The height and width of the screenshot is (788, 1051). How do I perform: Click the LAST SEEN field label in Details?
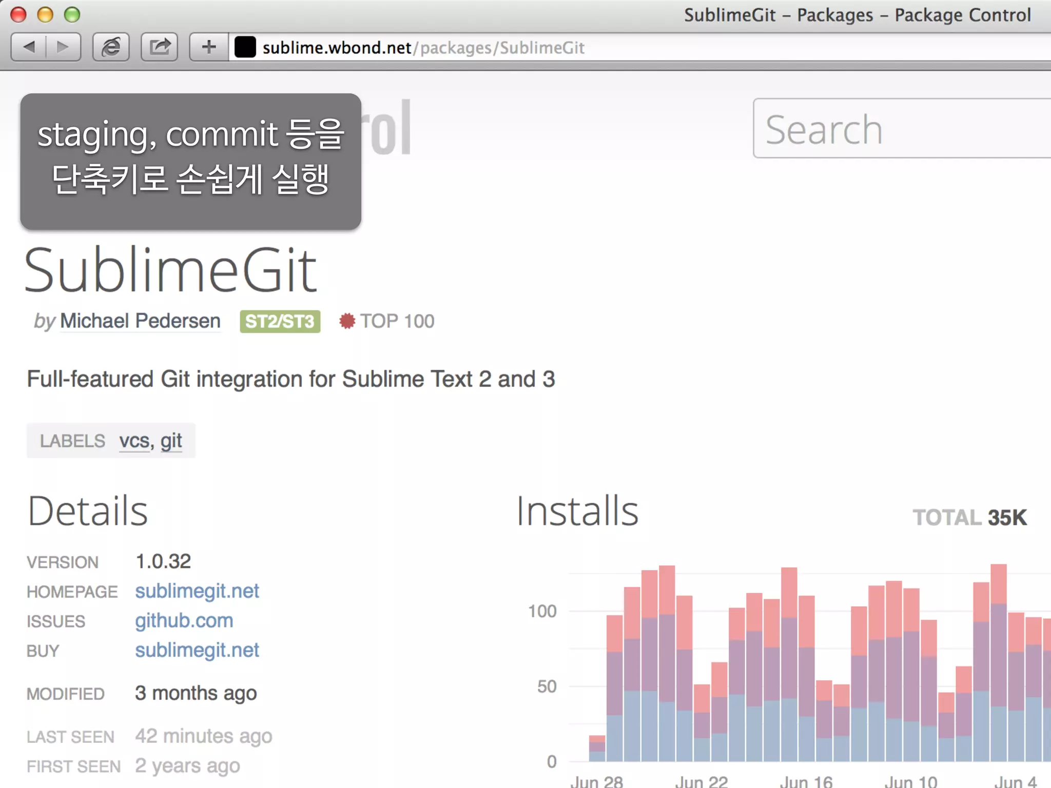(71, 737)
